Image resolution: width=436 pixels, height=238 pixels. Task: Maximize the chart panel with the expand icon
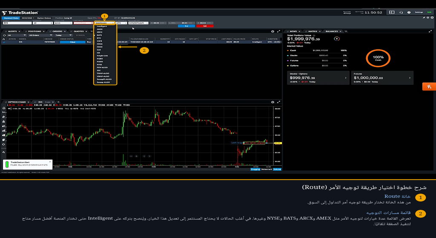[278, 102]
